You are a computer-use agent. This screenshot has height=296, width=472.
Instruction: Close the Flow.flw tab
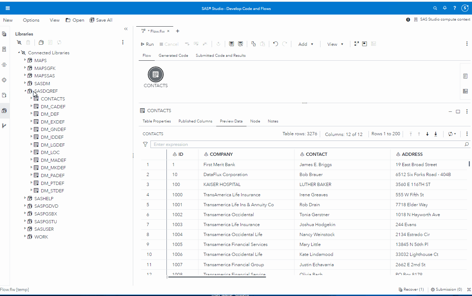(x=168, y=31)
